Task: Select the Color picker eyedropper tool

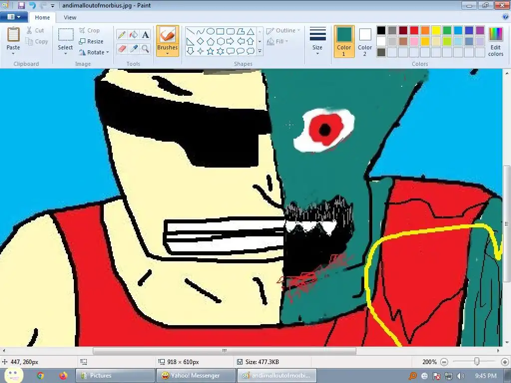Action: pyautogui.click(x=134, y=49)
